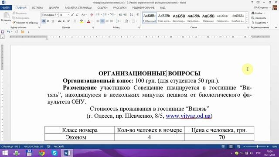Click the proofing errors icon in the status bar
This screenshot has width=279, height=157.
[49, 147]
